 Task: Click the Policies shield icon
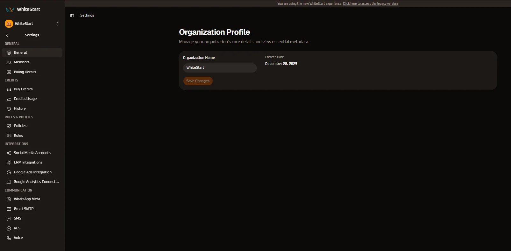pyautogui.click(x=9, y=126)
